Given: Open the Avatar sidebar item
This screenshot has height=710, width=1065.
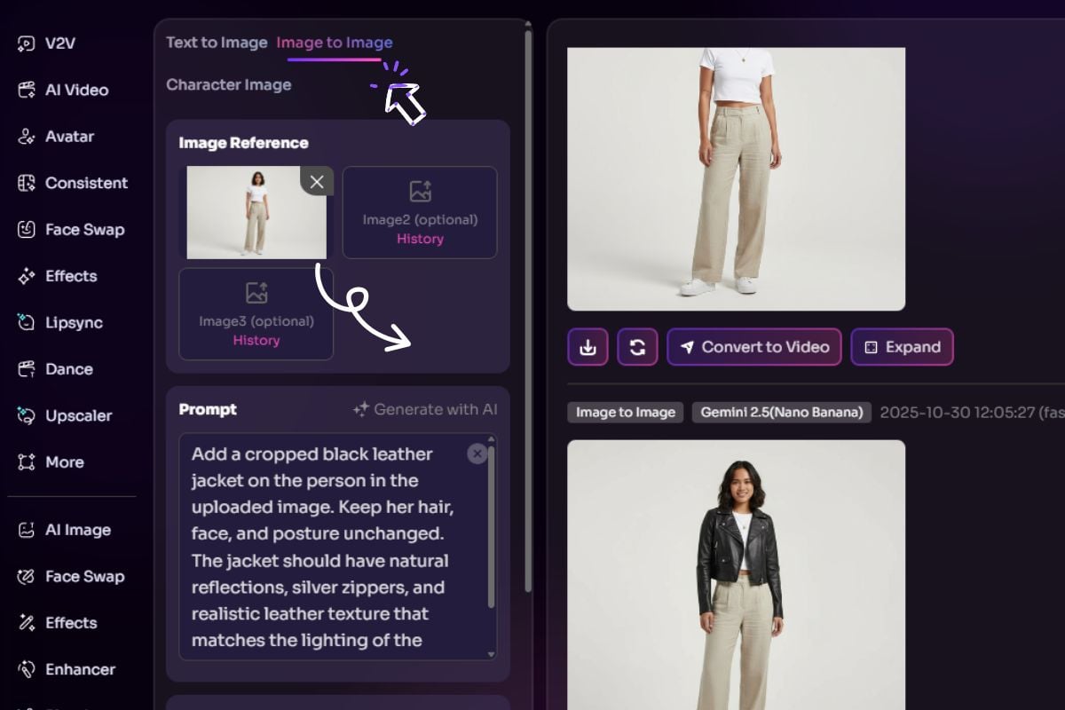Looking at the screenshot, I should click(57, 137).
